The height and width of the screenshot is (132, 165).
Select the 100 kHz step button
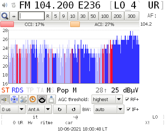[105, 16]
